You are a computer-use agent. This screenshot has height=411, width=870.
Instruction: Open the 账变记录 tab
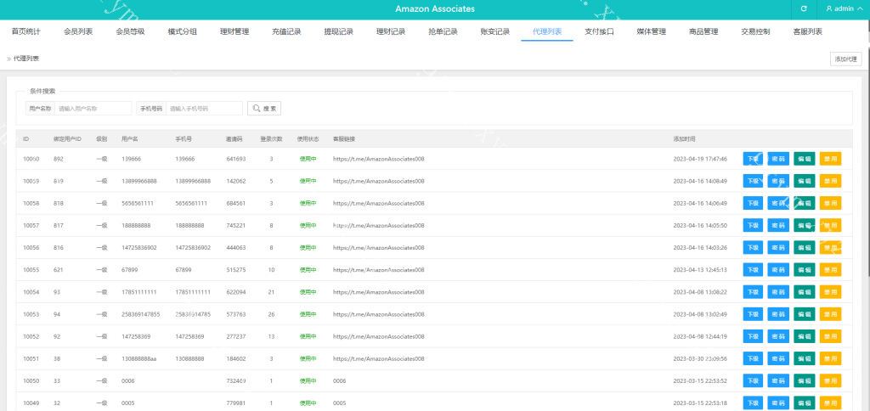click(495, 31)
